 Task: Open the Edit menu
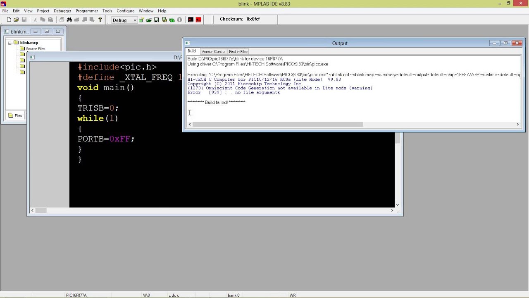pos(16,11)
